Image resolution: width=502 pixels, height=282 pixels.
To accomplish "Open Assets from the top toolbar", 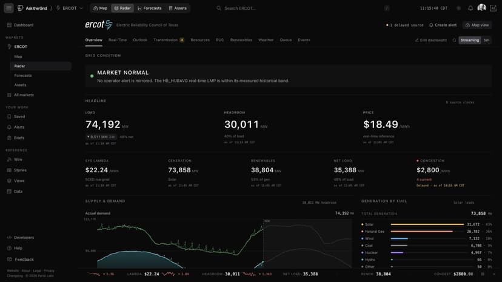I will tap(178, 8).
